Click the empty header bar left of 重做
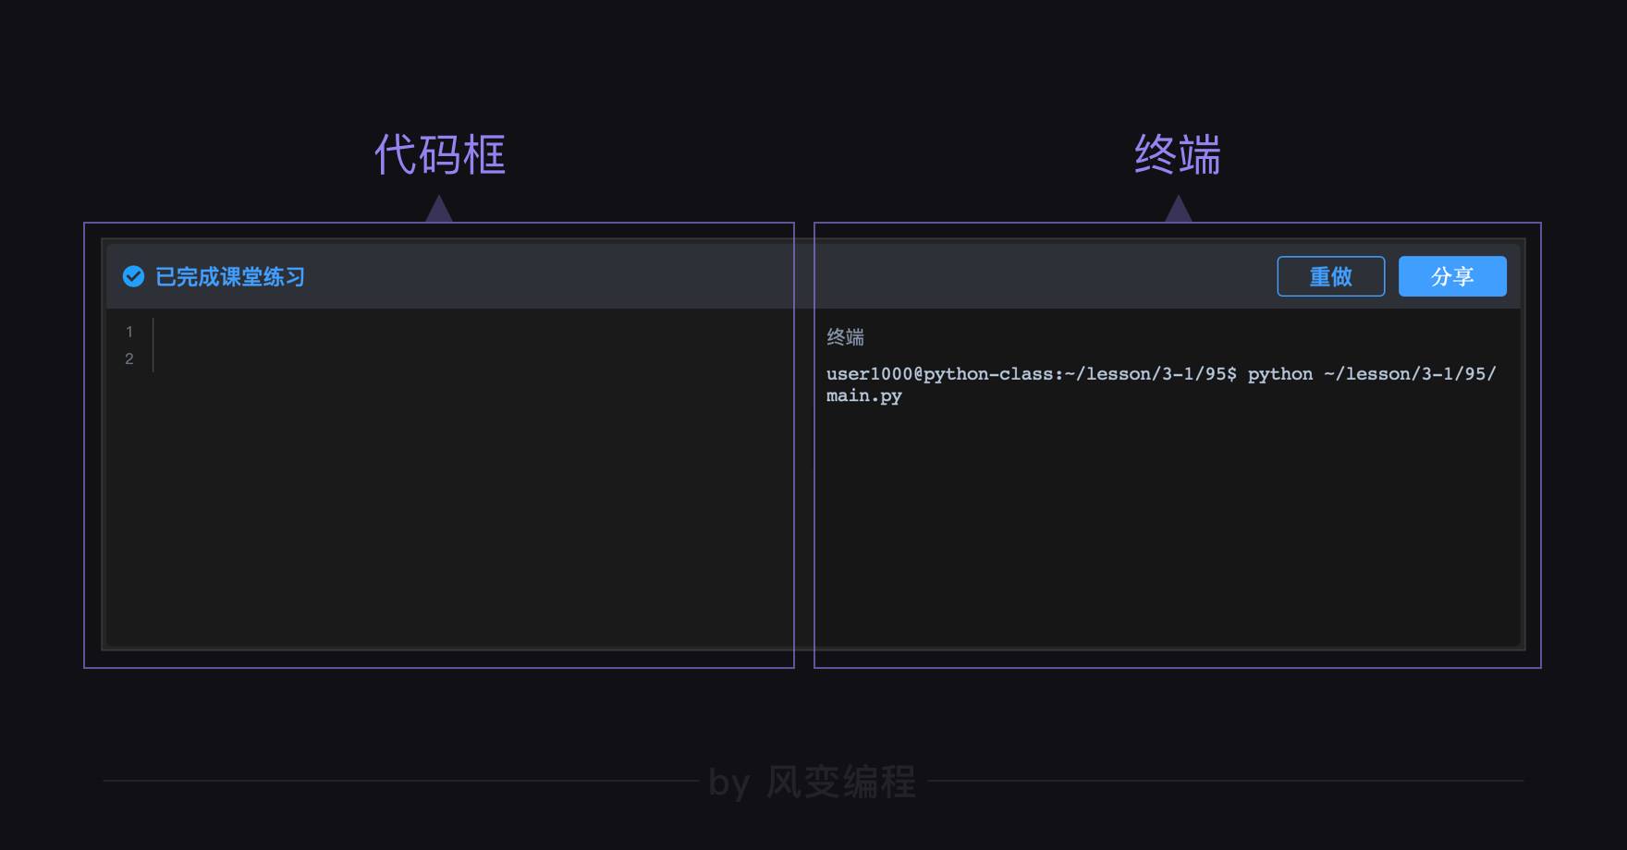This screenshot has height=850, width=1627. click(1017, 276)
